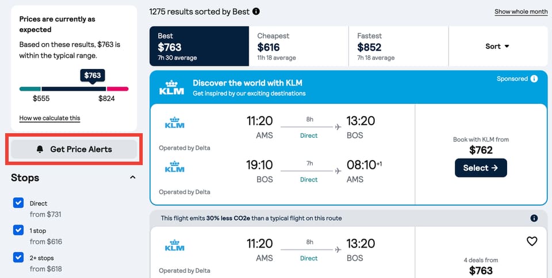The height and width of the screenshot is (278, 552).
Task: Click the Sponsored info icon
Action: point(534,79)
